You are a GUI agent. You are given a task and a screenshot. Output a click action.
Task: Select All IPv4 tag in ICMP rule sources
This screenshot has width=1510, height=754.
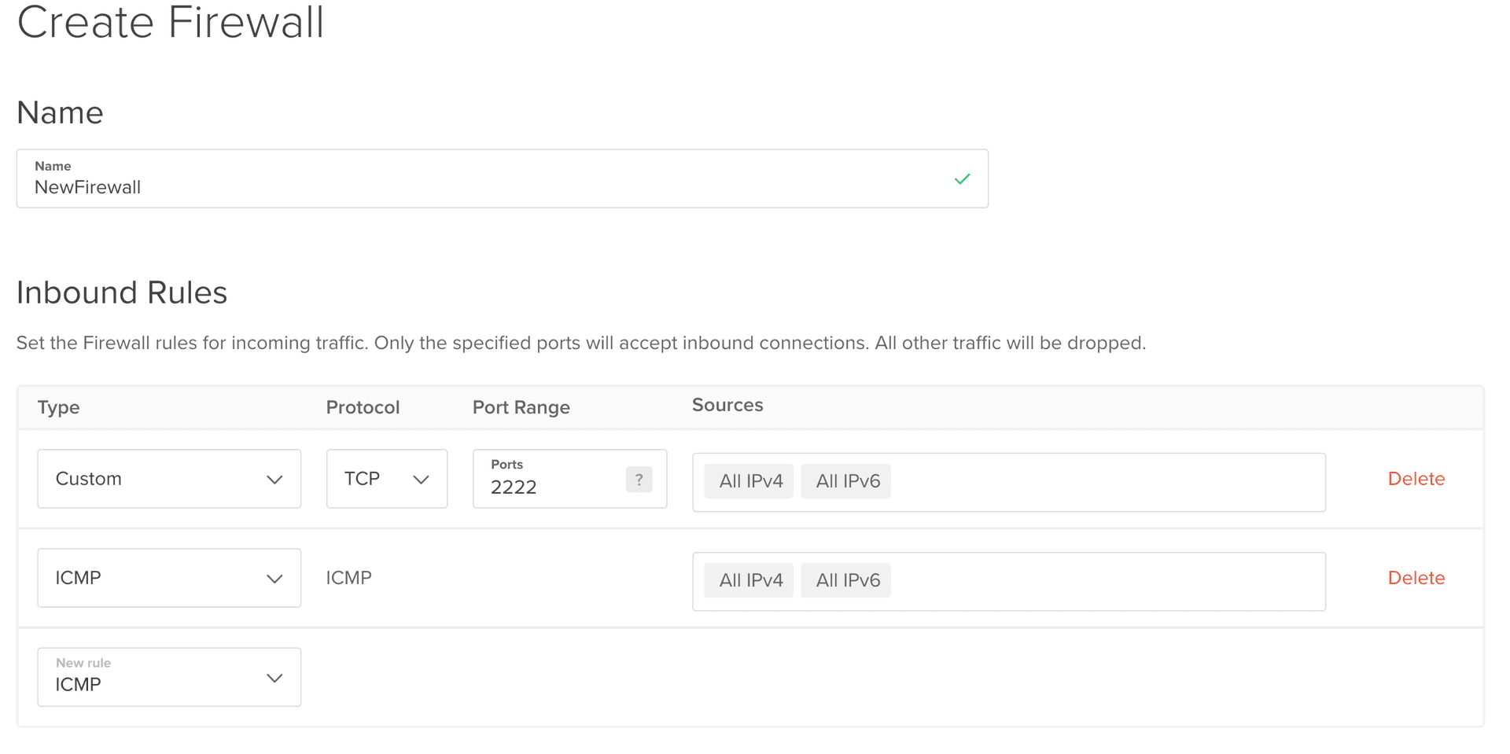pyautogui.click(x=749, y=580)
